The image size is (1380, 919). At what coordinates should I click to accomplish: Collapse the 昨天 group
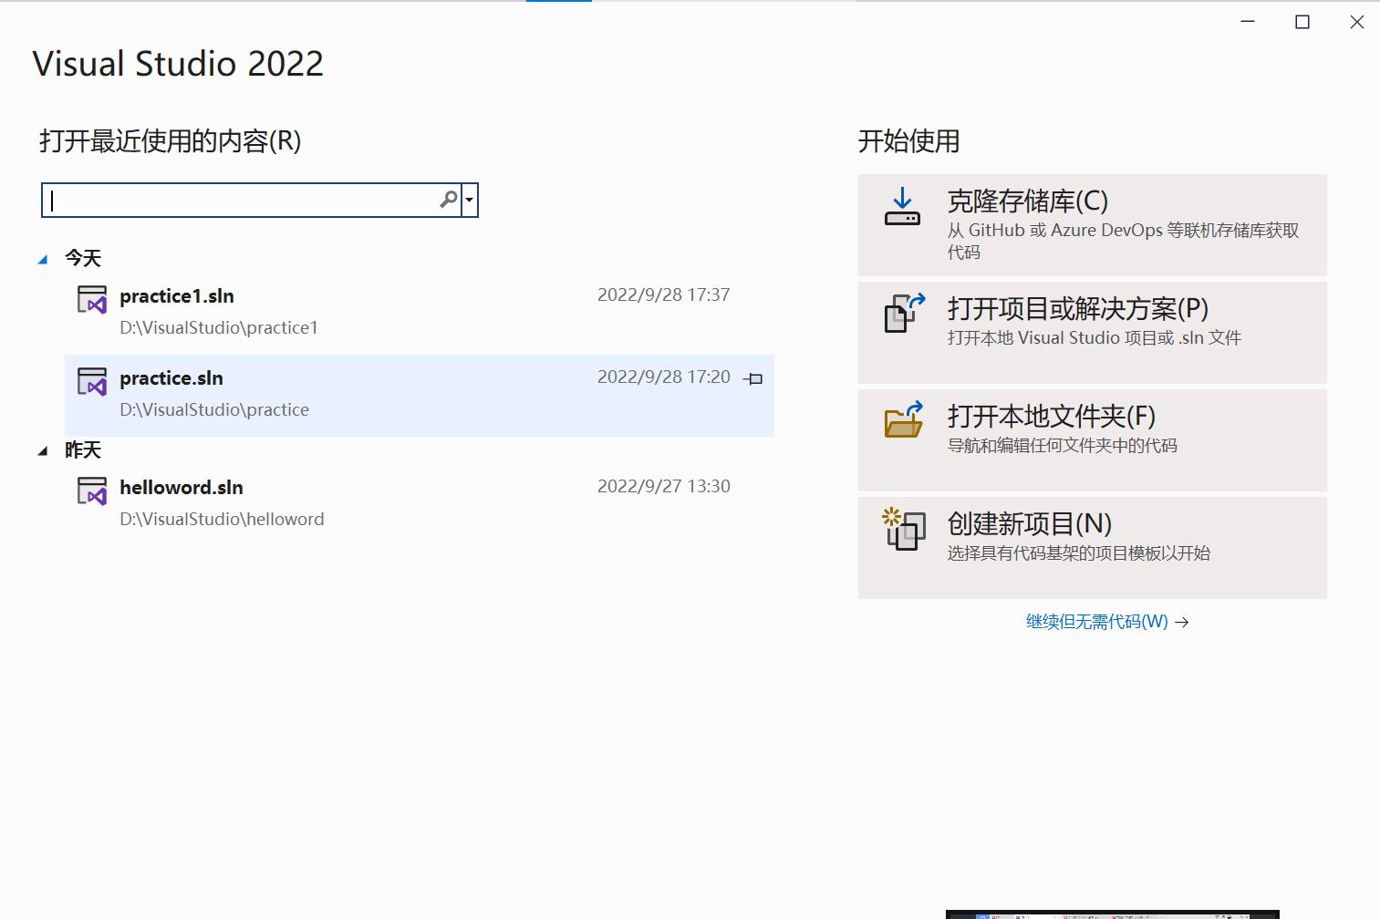pyautogui.click(x=42, y=451)
